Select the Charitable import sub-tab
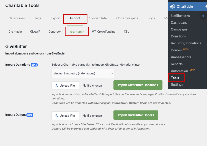Screen dimensions: 207x146 click(15, 32)
